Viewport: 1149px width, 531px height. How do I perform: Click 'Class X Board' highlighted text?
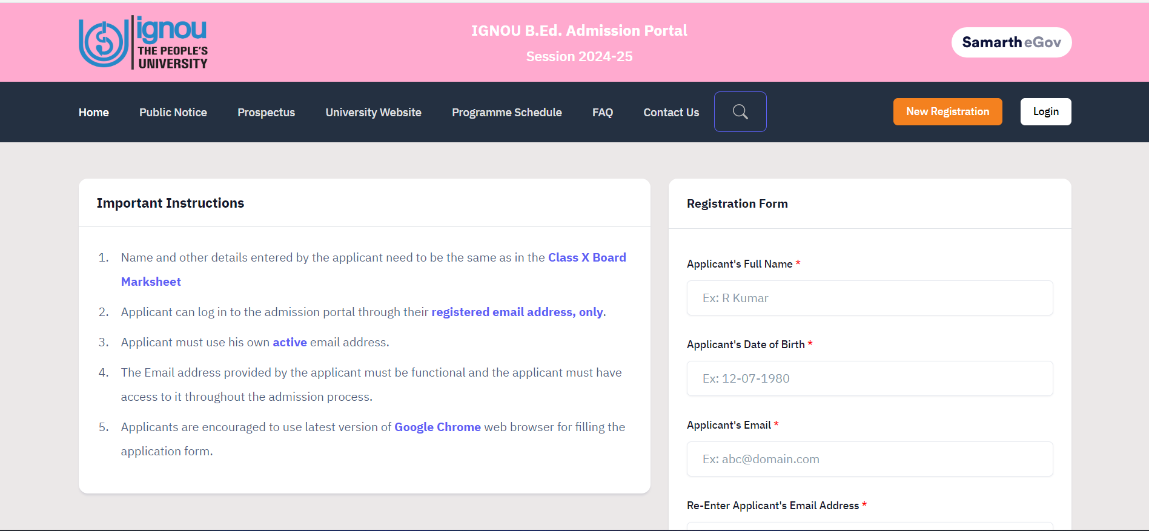point(587,257)
